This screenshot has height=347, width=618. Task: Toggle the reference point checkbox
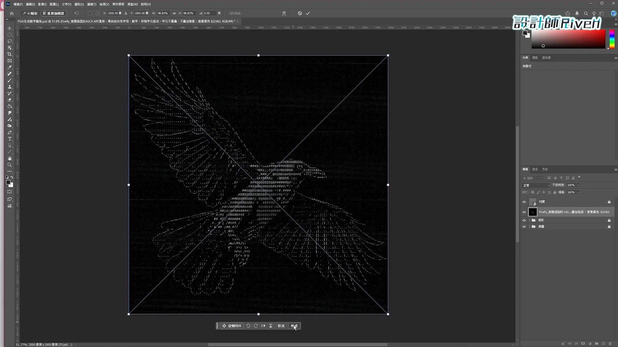tap(90, 13)
